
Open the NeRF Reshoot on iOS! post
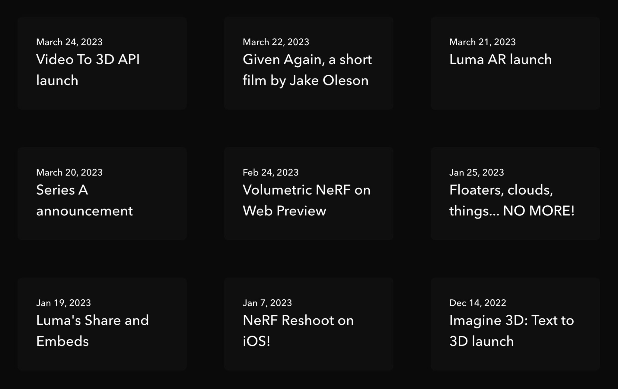pos(298,330)
